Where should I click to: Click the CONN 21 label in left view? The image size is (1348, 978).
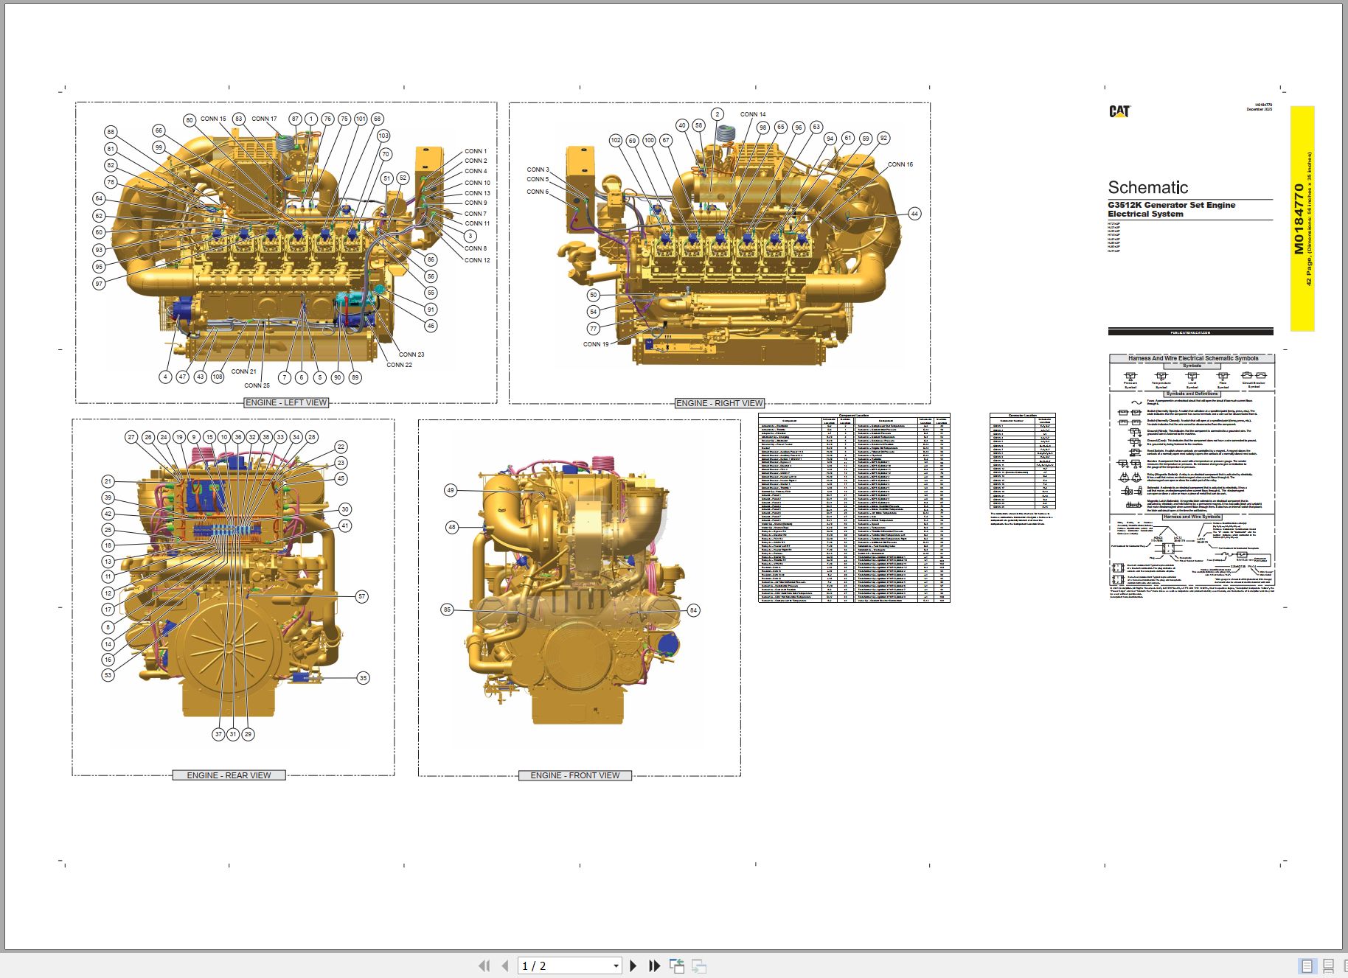[244, 371]
